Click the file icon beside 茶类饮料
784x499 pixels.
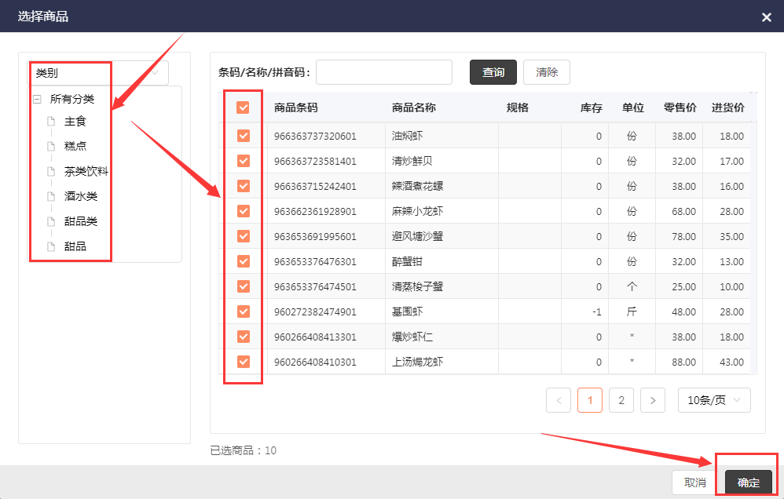click(51, 171)
